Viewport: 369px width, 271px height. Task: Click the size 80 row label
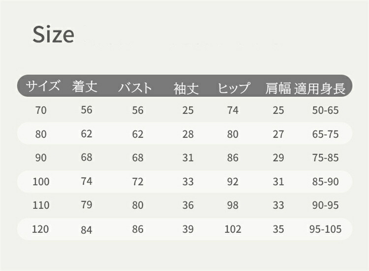tap(41, 134)
